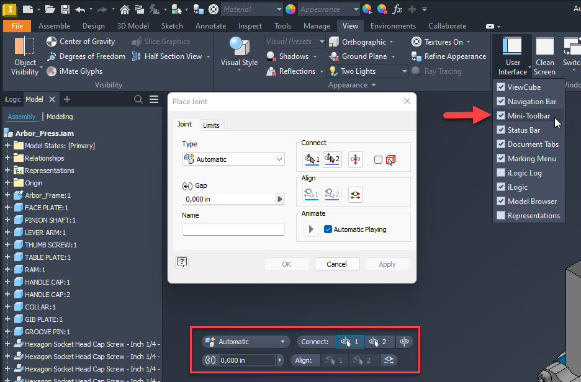The image size is (581, 382).
Task: Open the File menu
Action: (17, 26)
